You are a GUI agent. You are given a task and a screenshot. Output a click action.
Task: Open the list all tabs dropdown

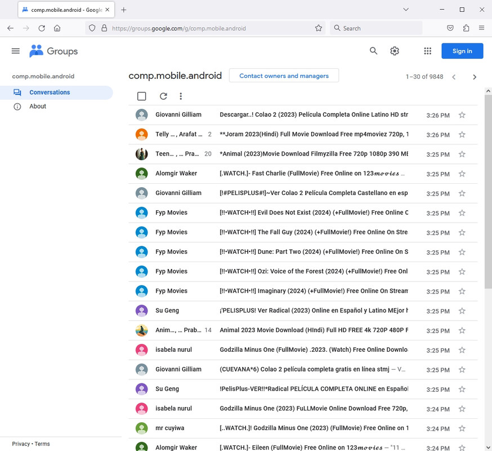tap(406, 10)
